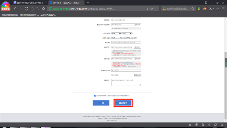Open second 公司所属分类 dropdown
The height and width of the screenshot is (128, 227).
[x=127, y=33]
